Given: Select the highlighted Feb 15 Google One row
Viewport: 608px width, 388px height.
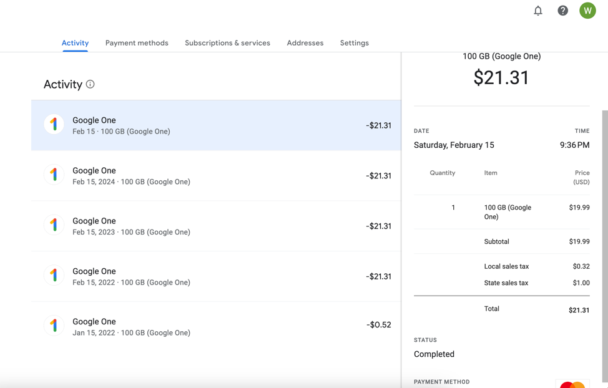Looking at the screenshot, I should coord(216,125).
